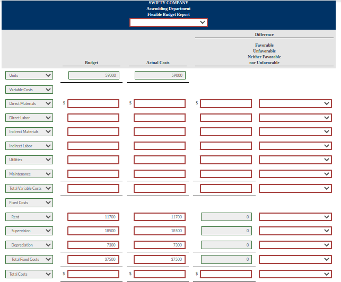Click Supervision Actual Costs field 18500
The image size is (341, 282).
(x=160, y=231)
